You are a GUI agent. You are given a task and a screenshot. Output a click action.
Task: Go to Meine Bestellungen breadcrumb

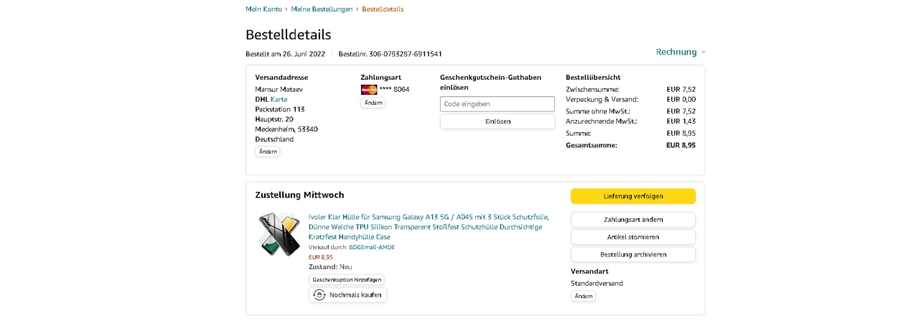322,9
